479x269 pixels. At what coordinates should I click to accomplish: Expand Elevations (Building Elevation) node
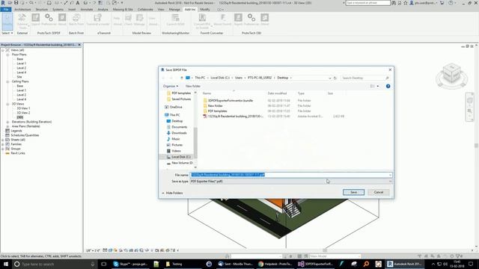pyautogui.click(x=7, y=122)
